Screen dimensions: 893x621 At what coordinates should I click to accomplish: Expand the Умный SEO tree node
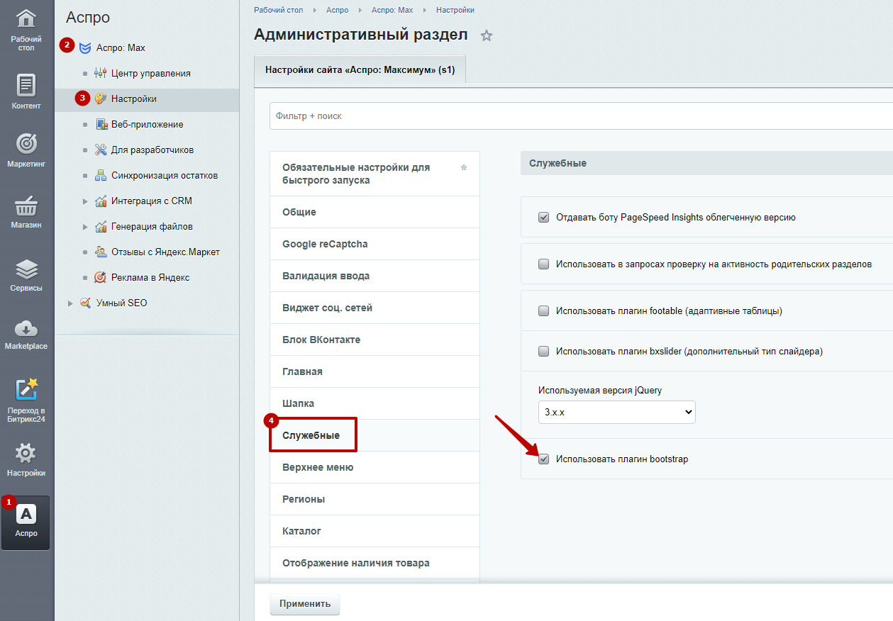[x=70, y=303]
